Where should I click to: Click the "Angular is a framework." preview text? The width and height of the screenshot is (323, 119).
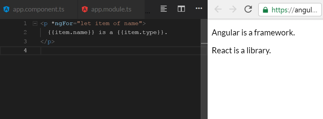(x=253, y=33)
